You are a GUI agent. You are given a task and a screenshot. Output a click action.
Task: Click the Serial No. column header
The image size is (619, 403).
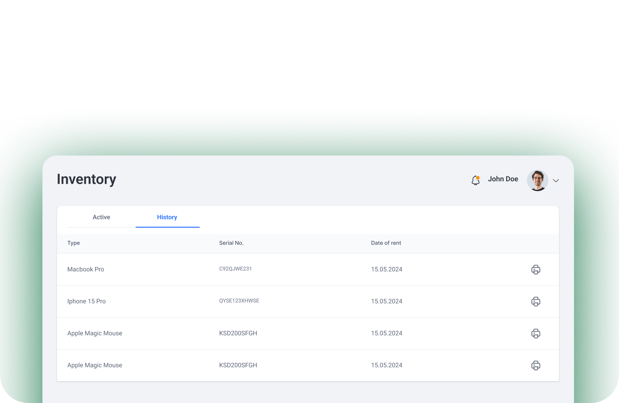click(x=231, y=243)
